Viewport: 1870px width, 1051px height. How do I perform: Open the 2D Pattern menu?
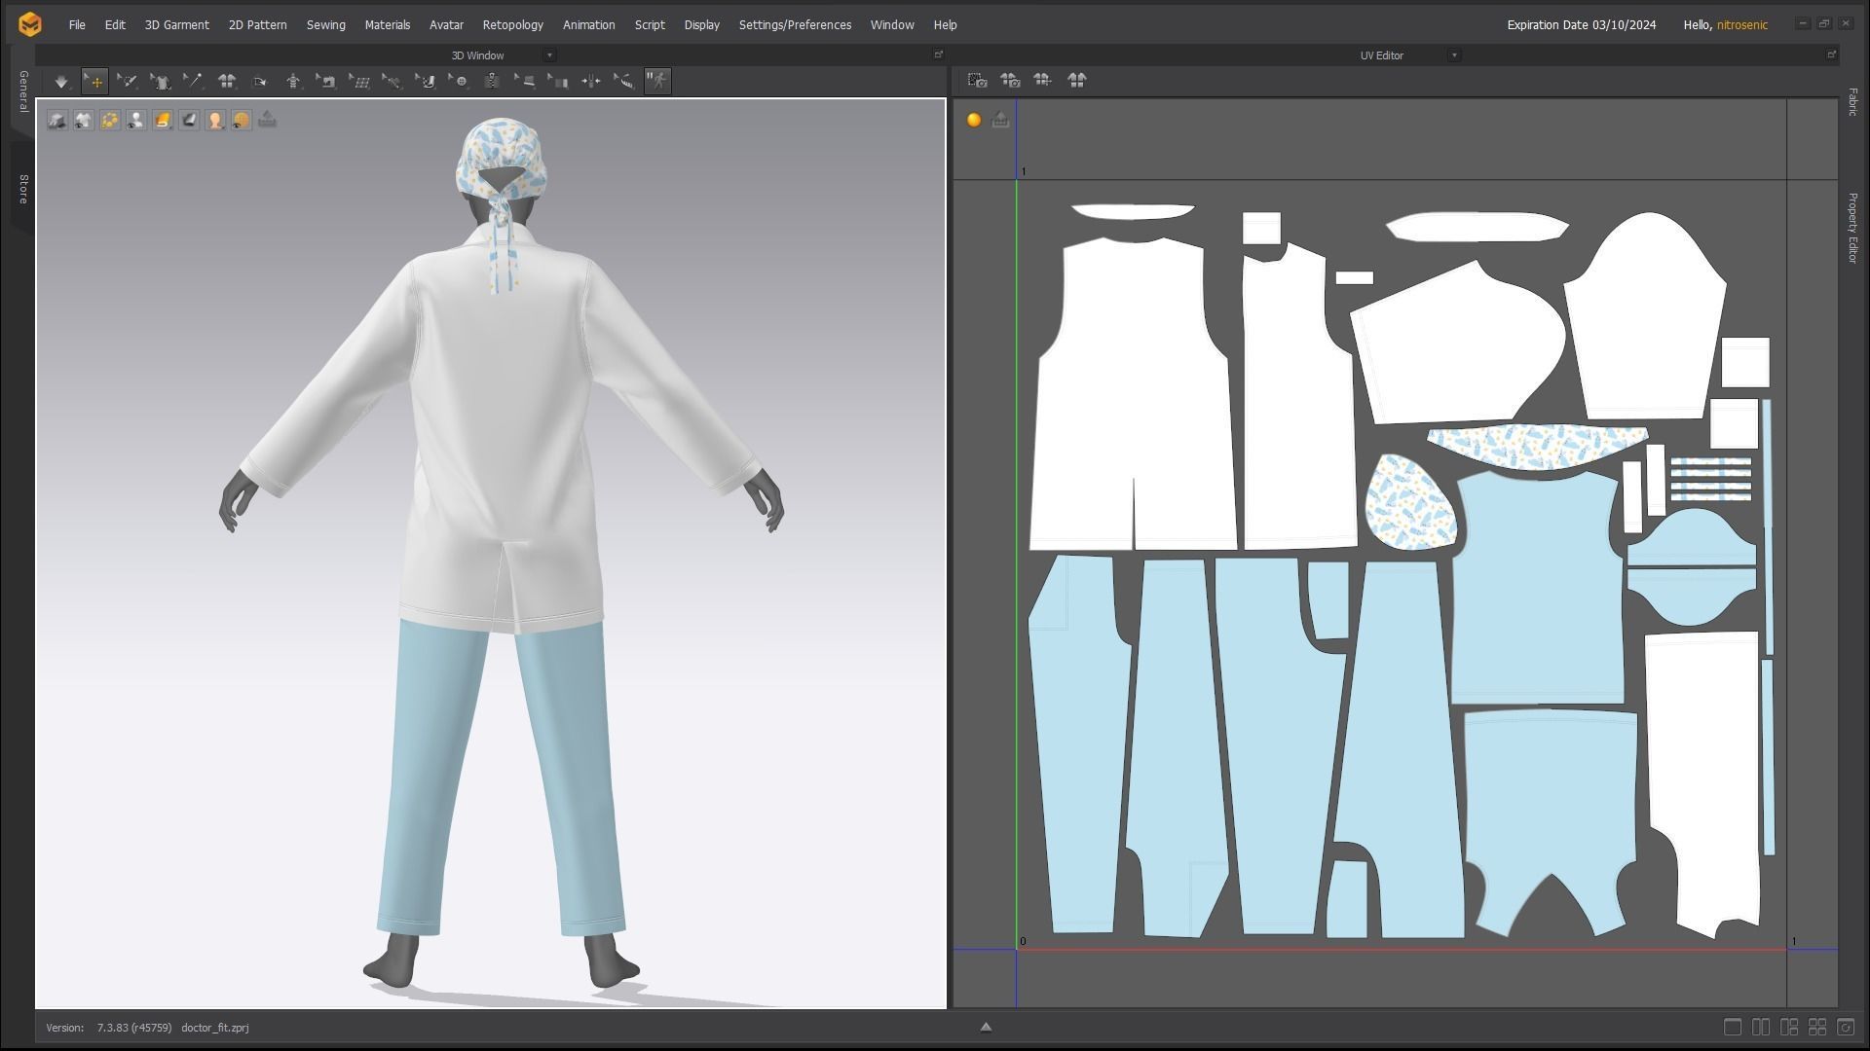click(258, 25)
